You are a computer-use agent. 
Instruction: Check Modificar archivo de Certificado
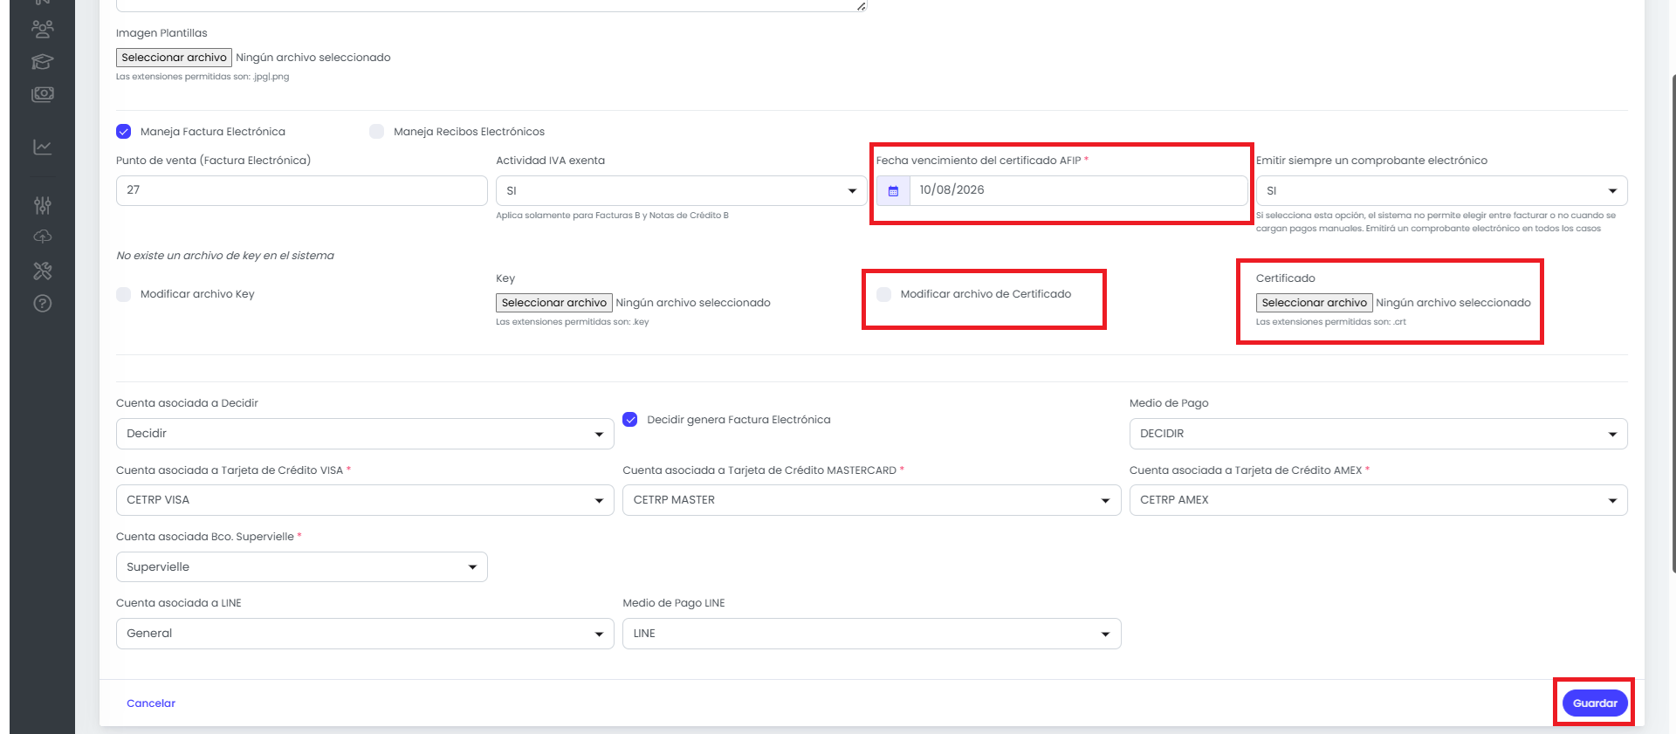884,294
